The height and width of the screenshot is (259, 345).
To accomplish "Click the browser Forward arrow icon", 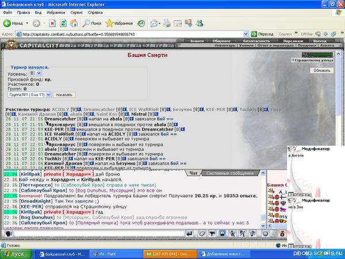I will point(36,23).
